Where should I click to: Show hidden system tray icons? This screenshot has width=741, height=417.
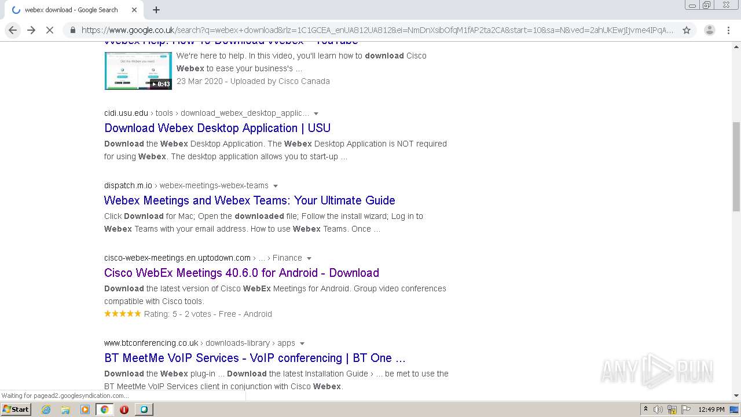645,409
